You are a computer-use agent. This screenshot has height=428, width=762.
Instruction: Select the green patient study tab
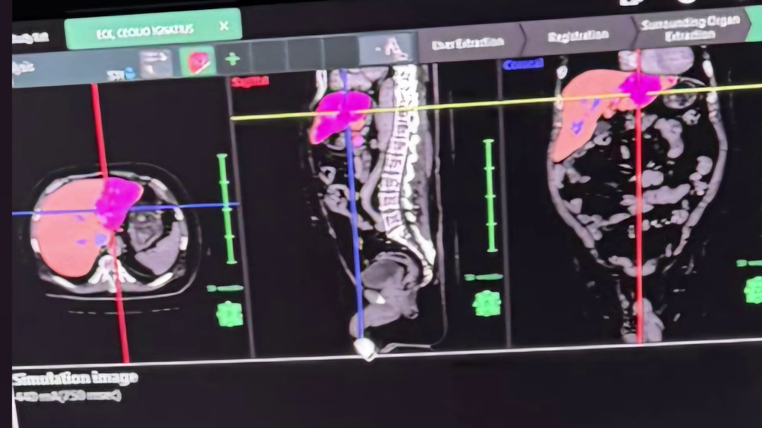(x=152, y=29)
